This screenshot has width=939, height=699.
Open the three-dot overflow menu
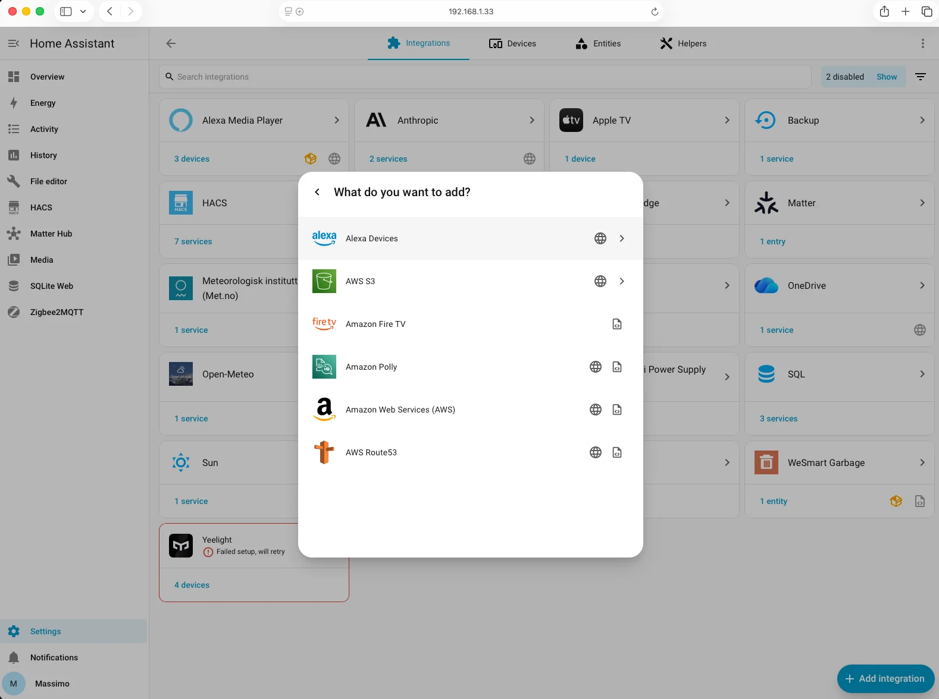pyautogui.click(x=923, y=43)
